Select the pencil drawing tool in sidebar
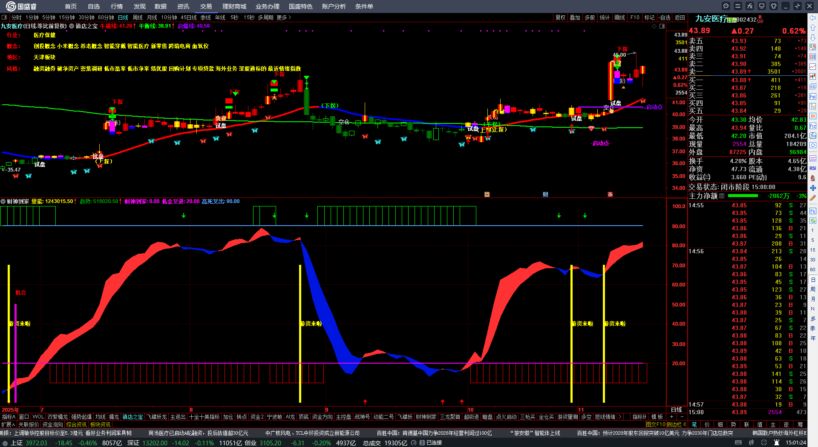This screenshot has width=818, height=447. point(813,198)
